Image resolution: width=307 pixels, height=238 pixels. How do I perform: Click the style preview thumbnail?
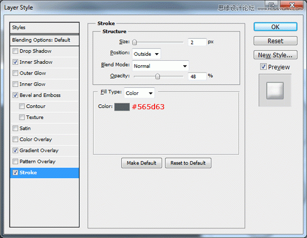tap(275, 90)
